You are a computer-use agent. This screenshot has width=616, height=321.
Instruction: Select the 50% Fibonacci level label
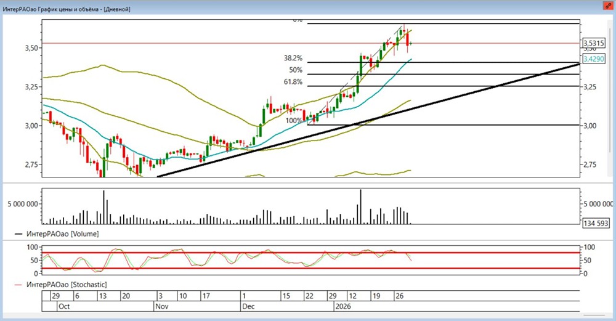pyautogui.click(x=296, y=70)
